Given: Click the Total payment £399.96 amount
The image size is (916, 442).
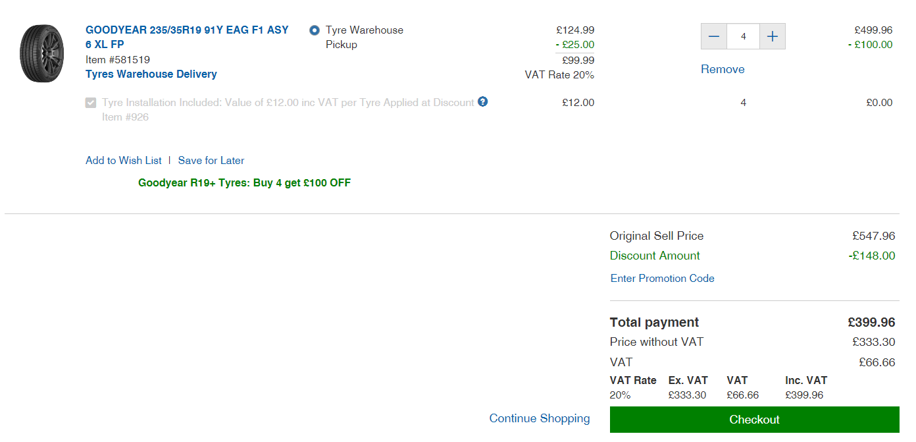Looking at the screenshot, I should click(x=871, y=322).
